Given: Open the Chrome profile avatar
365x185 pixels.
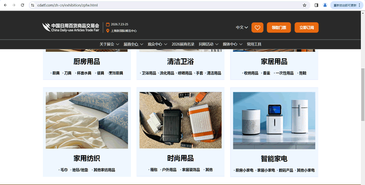Looking at the screenshot, I should pos(325,5).
